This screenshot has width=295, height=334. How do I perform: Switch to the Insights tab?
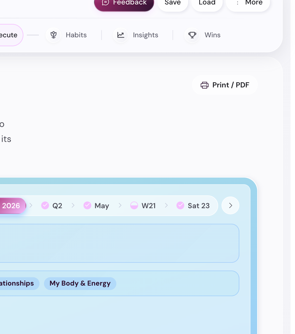point(136,35)
